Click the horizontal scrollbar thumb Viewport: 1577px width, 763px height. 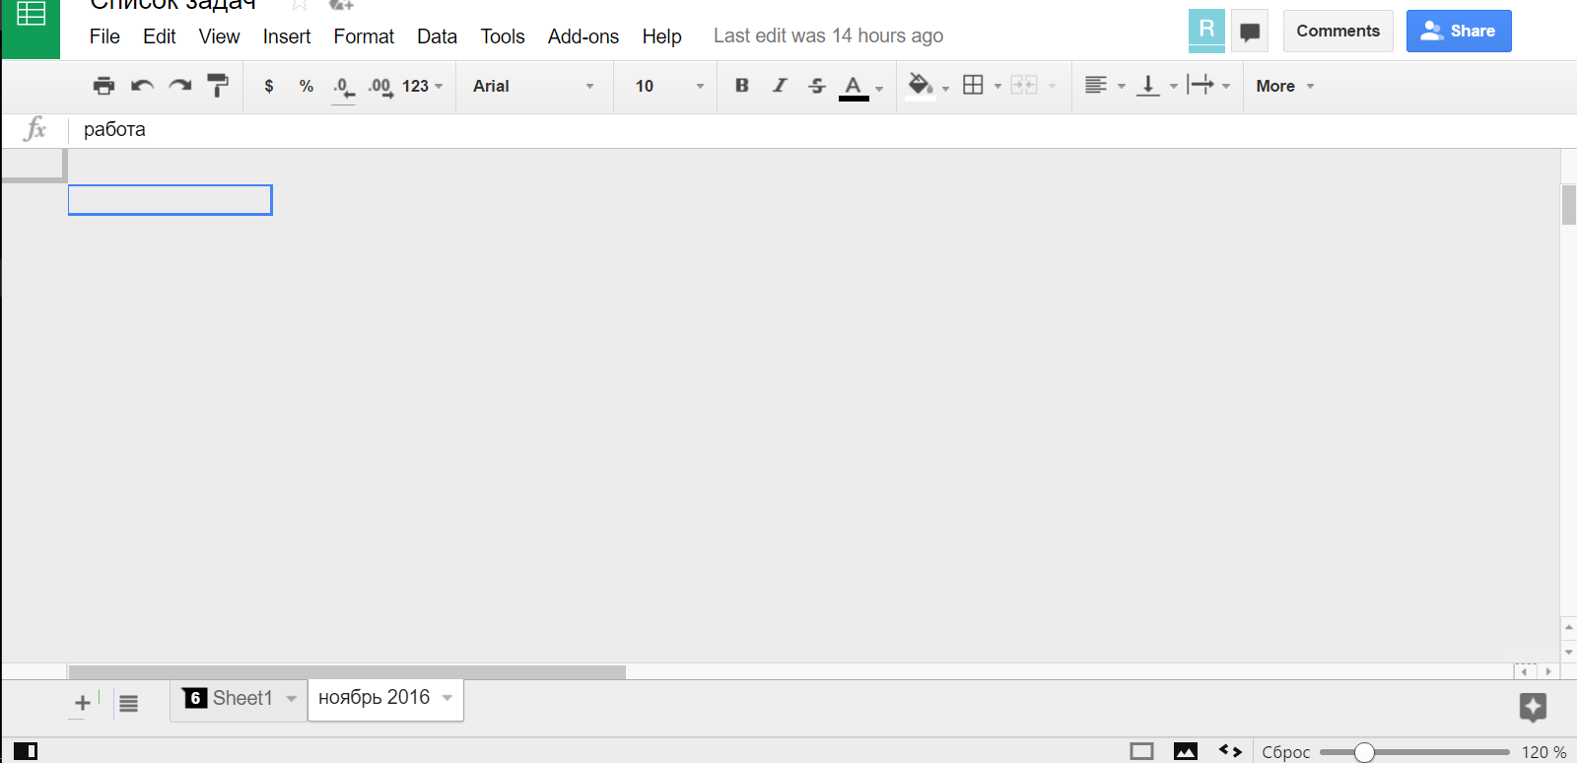pos(347,672)
